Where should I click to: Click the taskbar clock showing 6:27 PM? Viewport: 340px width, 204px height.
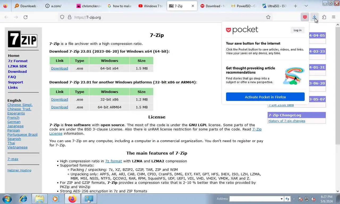(x=326, y=199)
